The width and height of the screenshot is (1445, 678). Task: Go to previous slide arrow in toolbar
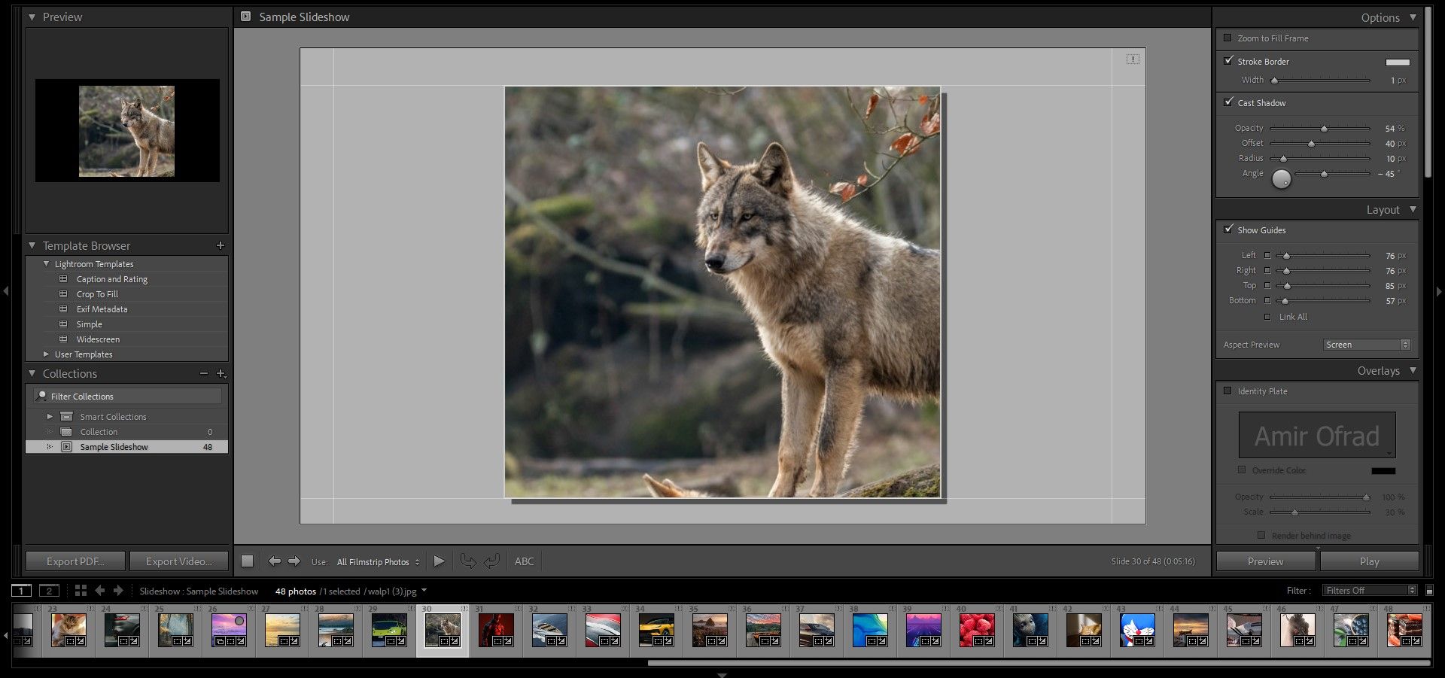275,561
